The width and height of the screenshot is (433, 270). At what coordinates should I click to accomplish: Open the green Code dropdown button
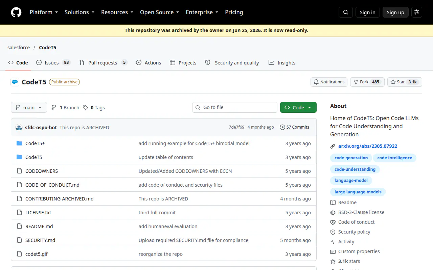tap(298, 107)
